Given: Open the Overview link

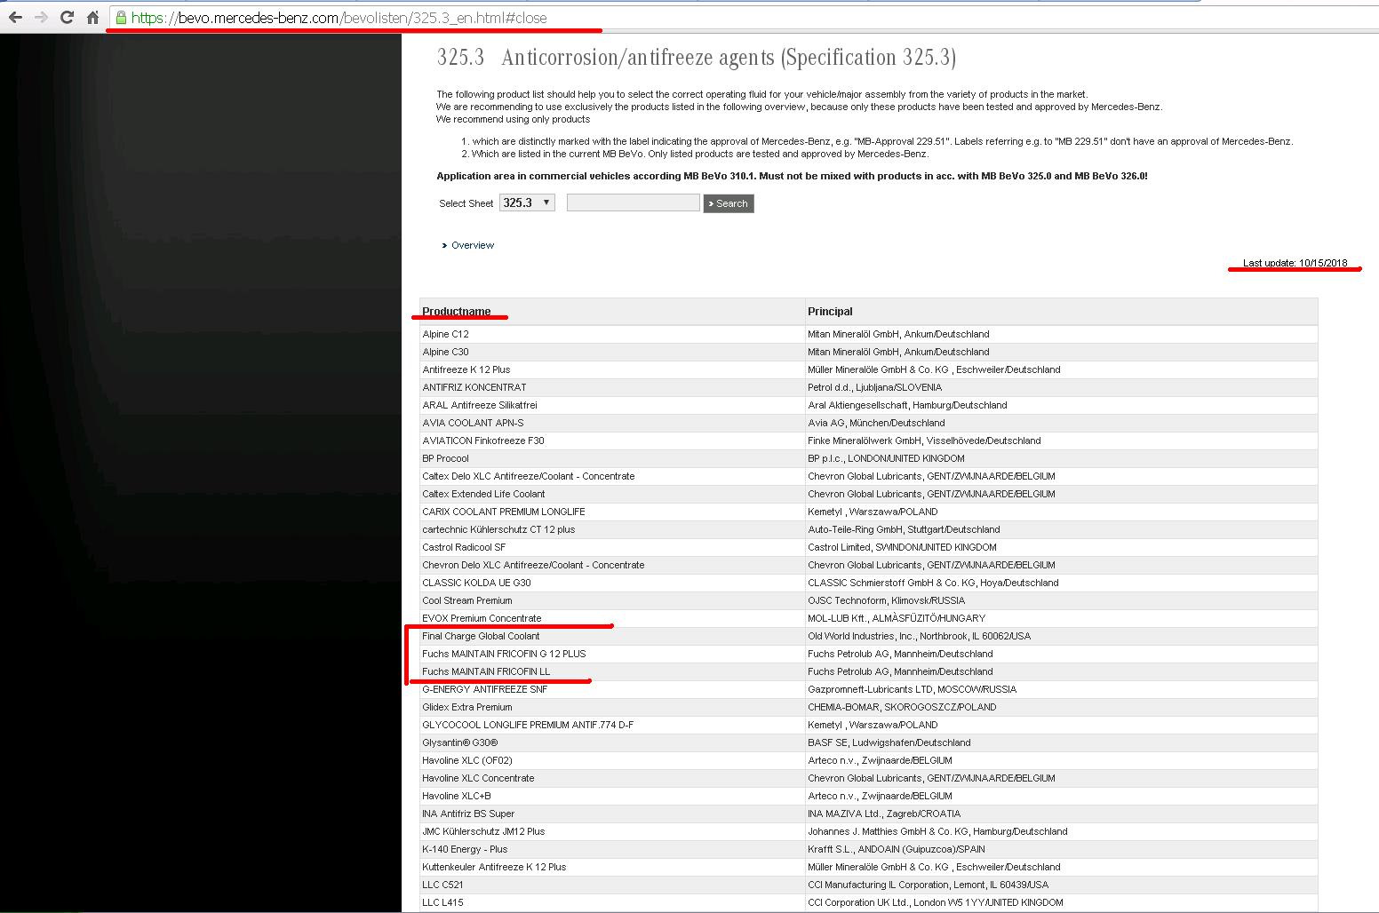Looking at the screenshot, I should click(472, 245).
